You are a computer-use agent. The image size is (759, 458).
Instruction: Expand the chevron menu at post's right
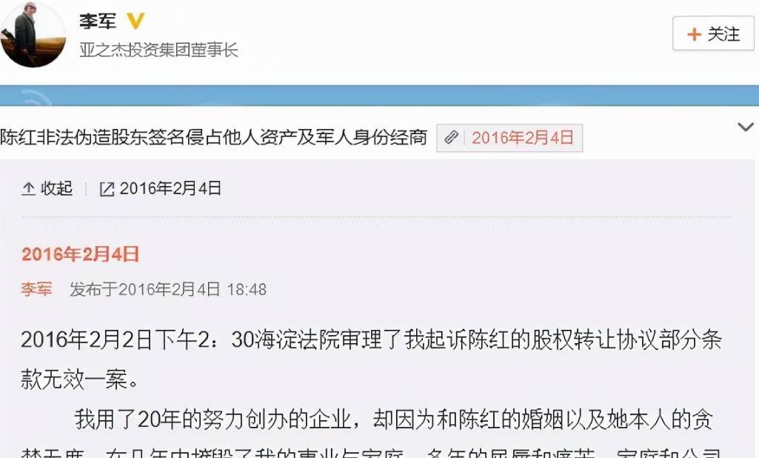[x=746, y=127]
